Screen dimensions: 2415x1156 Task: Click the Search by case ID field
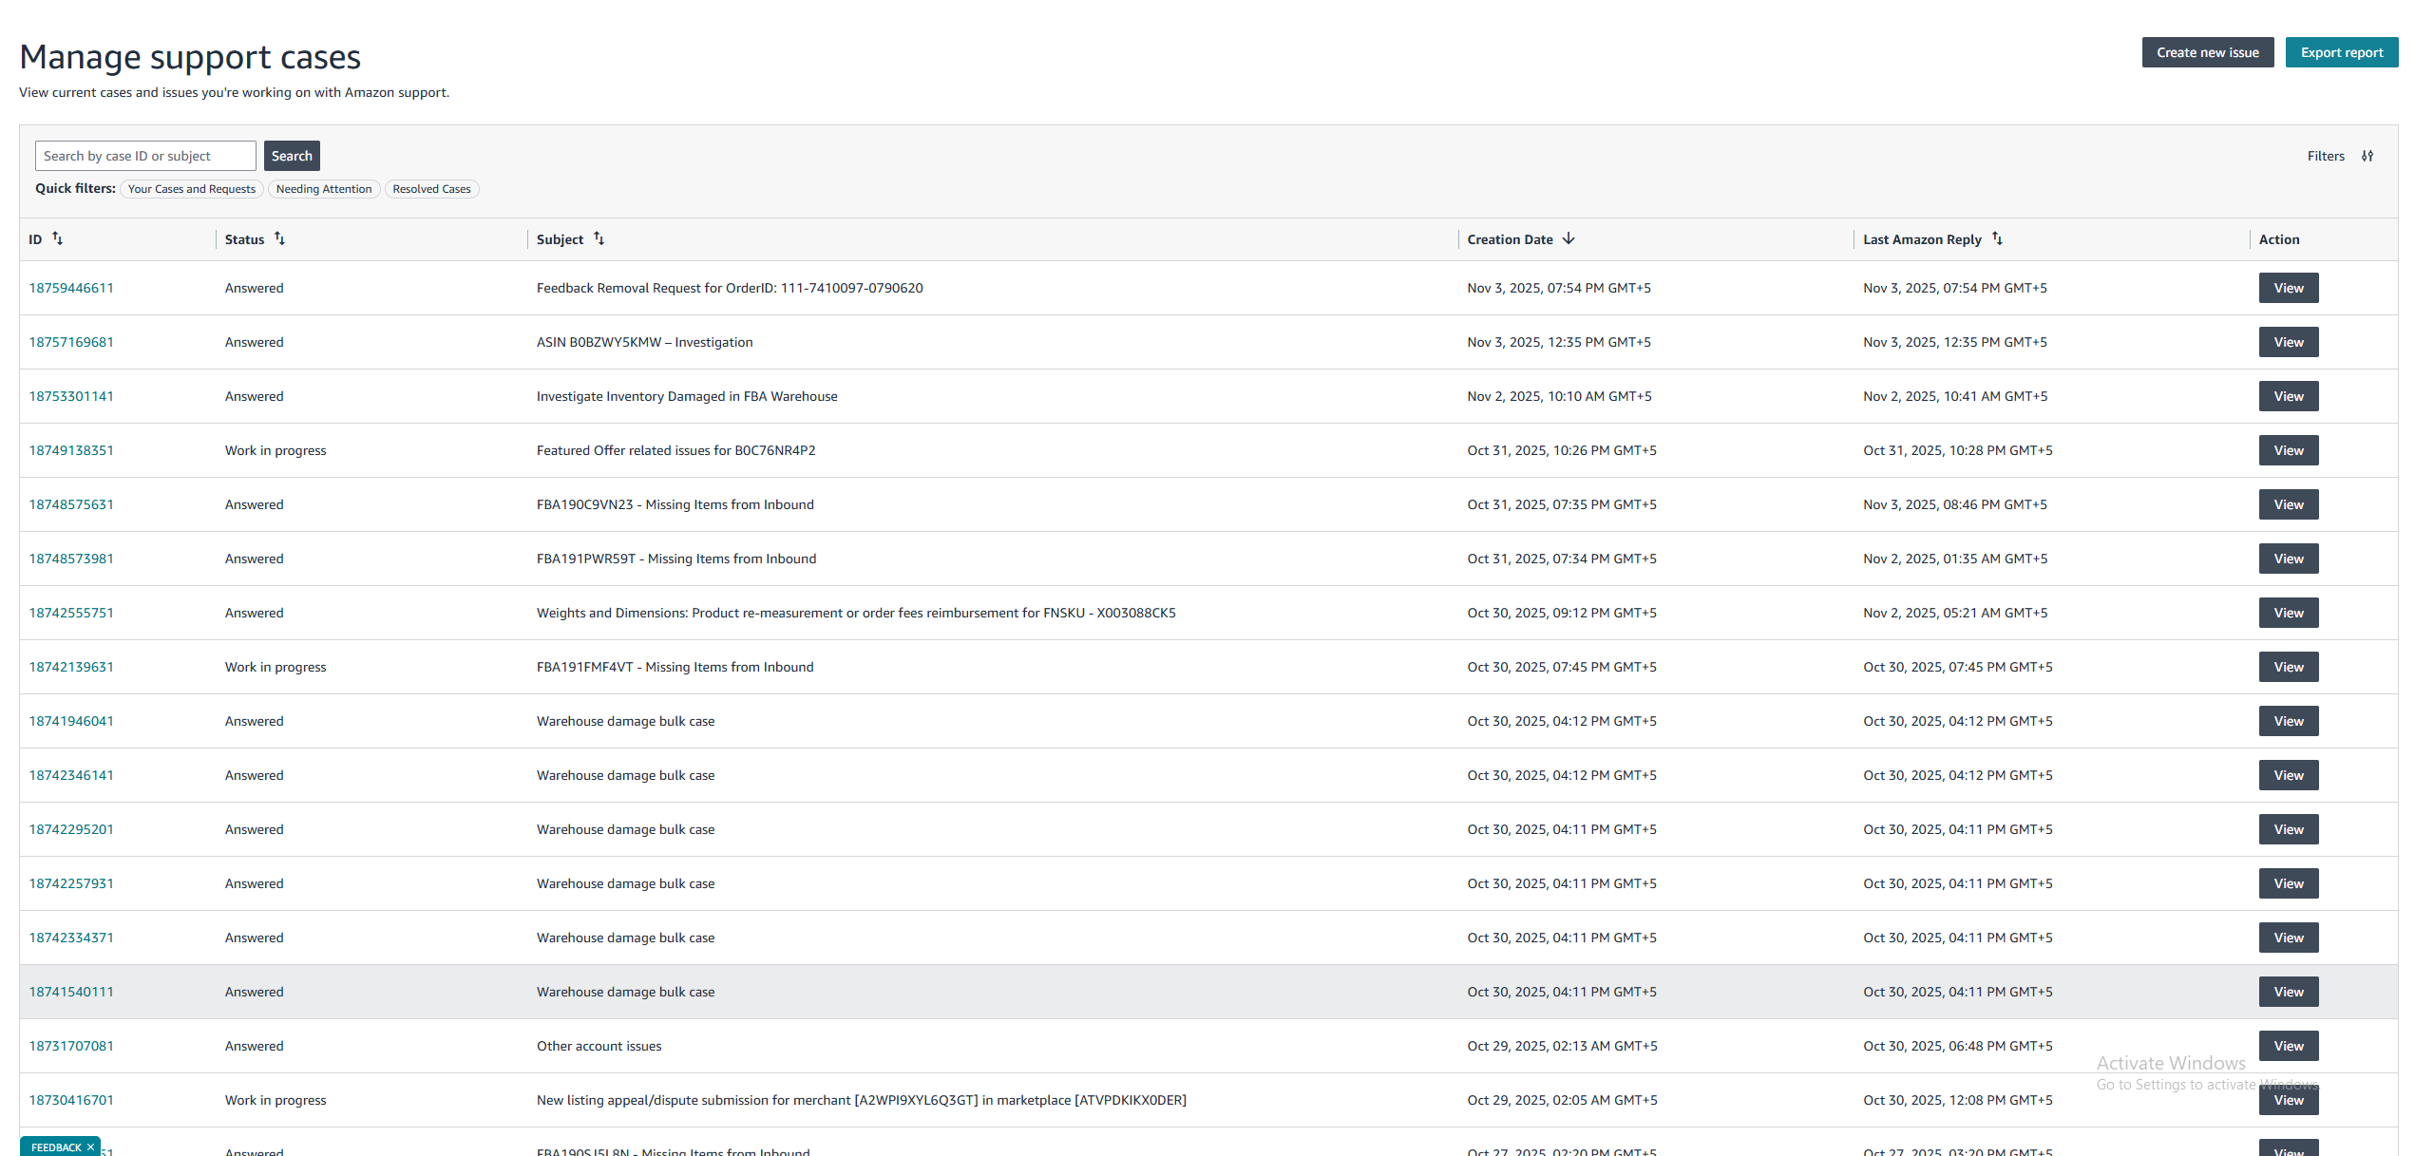(145, 156)
